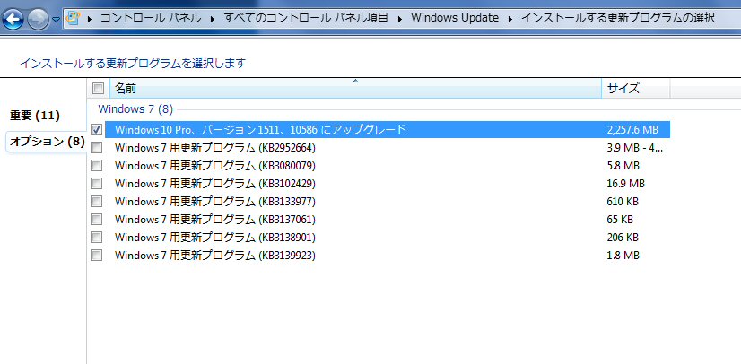Select the KB2952664 update name
The image size is (741, 364).
coord(215,148)
